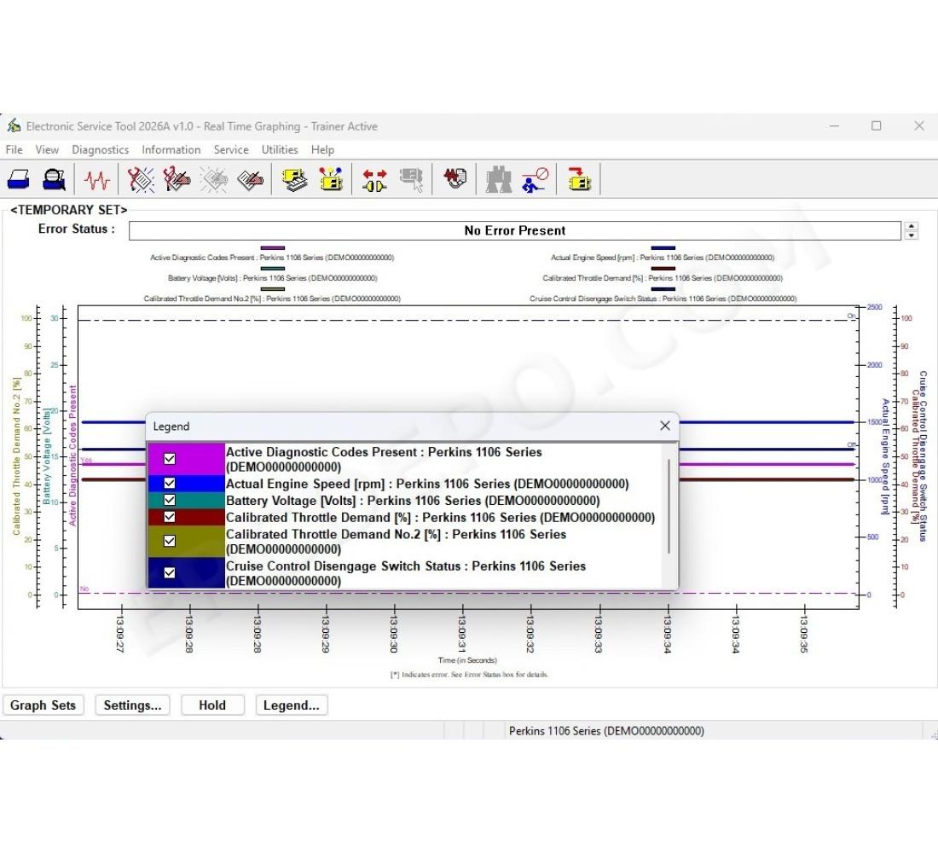938x853 pixels.
Task: Click the No Error Present status field
Action: pos(514,230)
